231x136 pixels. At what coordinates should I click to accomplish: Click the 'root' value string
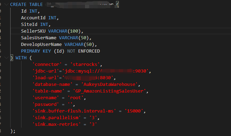[75, 98]
